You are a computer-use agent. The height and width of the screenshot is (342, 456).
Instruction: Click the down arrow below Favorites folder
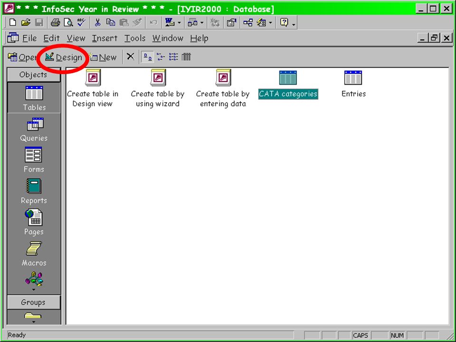tap(34, 322)
